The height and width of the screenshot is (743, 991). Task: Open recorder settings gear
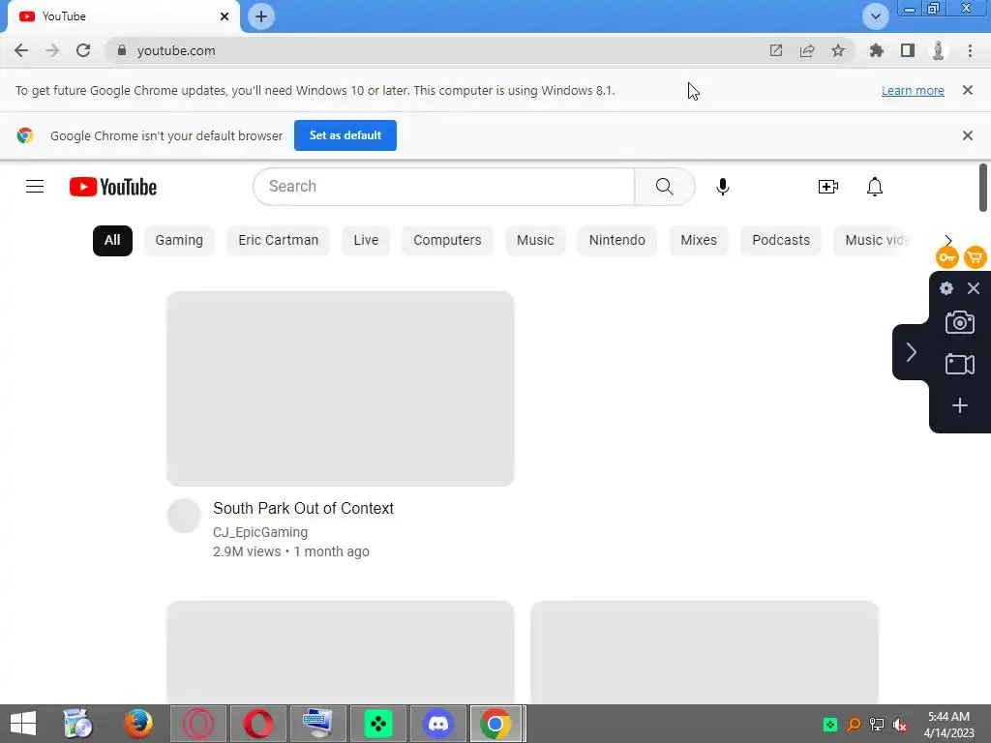[x=946, y=288]
